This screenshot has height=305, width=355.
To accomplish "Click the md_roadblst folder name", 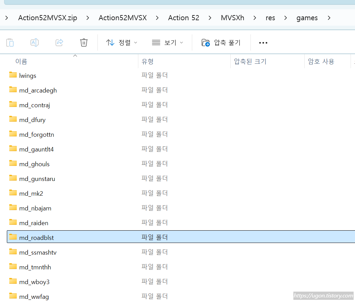I will 36,238.
